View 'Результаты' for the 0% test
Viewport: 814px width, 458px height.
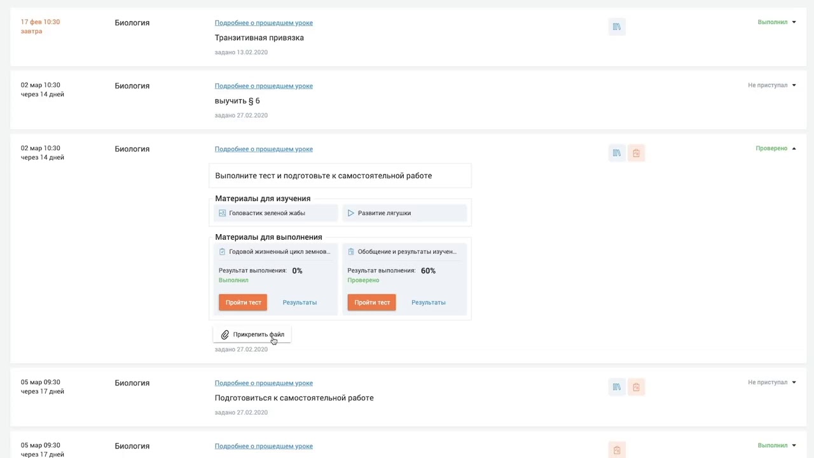300,302
